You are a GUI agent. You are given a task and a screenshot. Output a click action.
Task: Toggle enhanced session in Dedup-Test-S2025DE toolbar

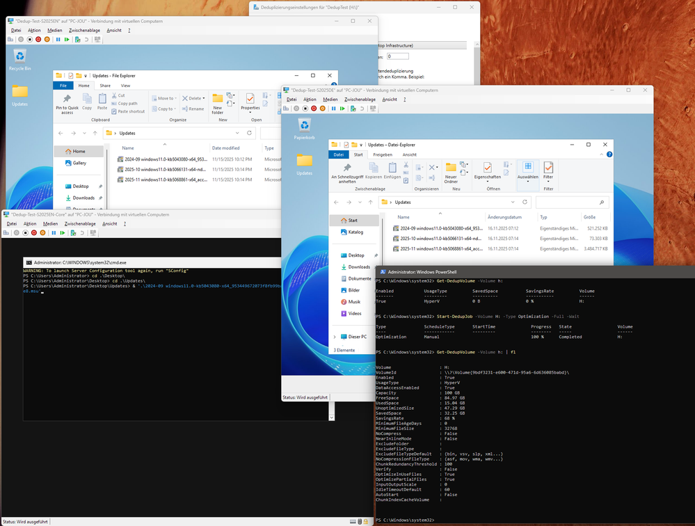(x=373, y=109)
